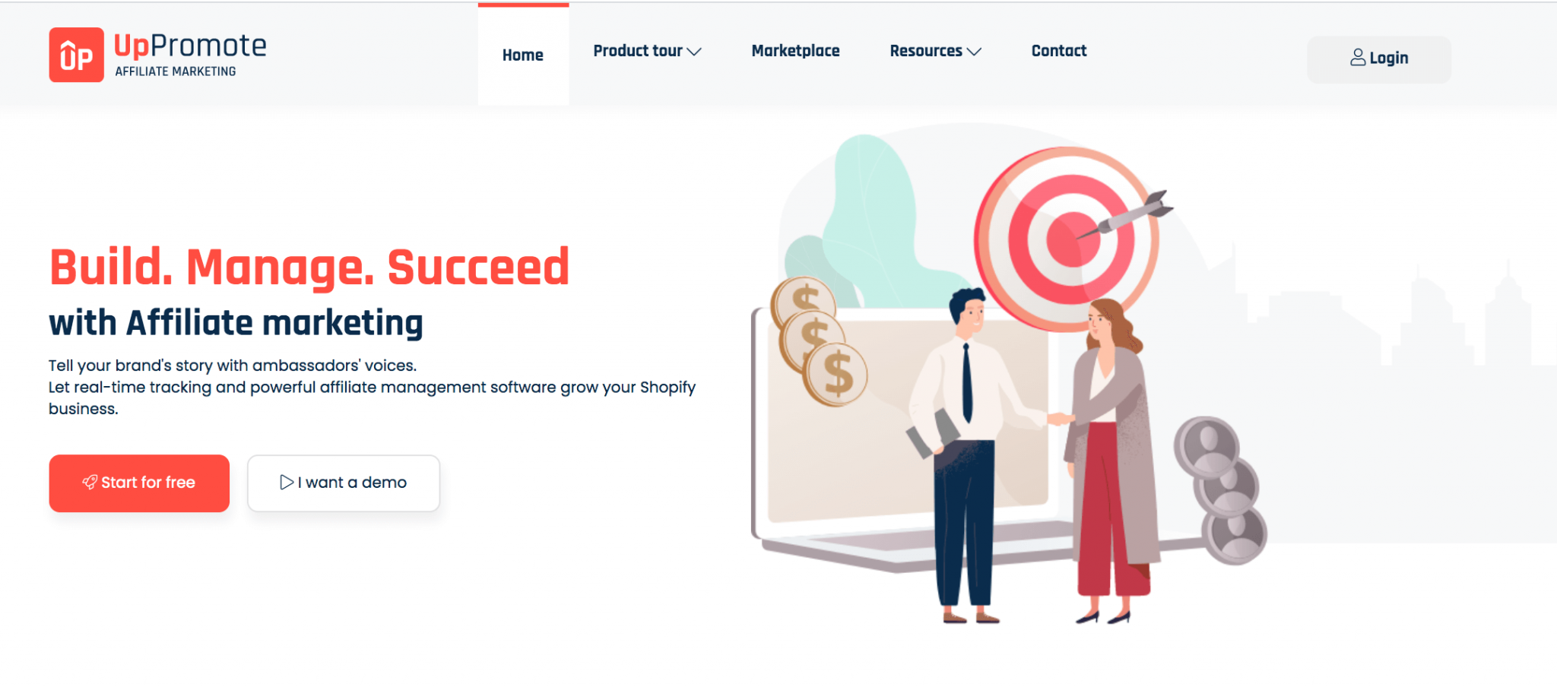Click the Start for free button

tap(139, 483)
